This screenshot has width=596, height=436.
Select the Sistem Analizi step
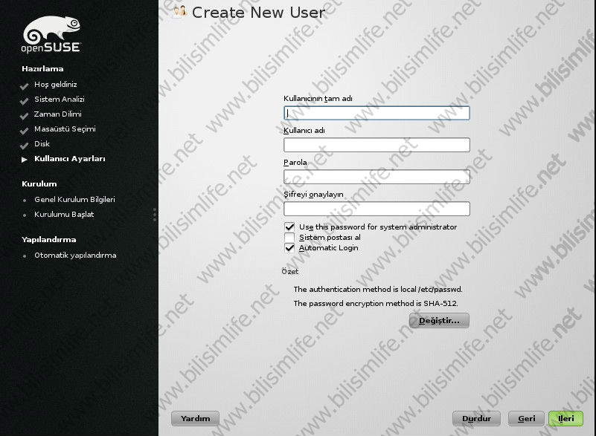pyautogui.click(x=60, y=99)
